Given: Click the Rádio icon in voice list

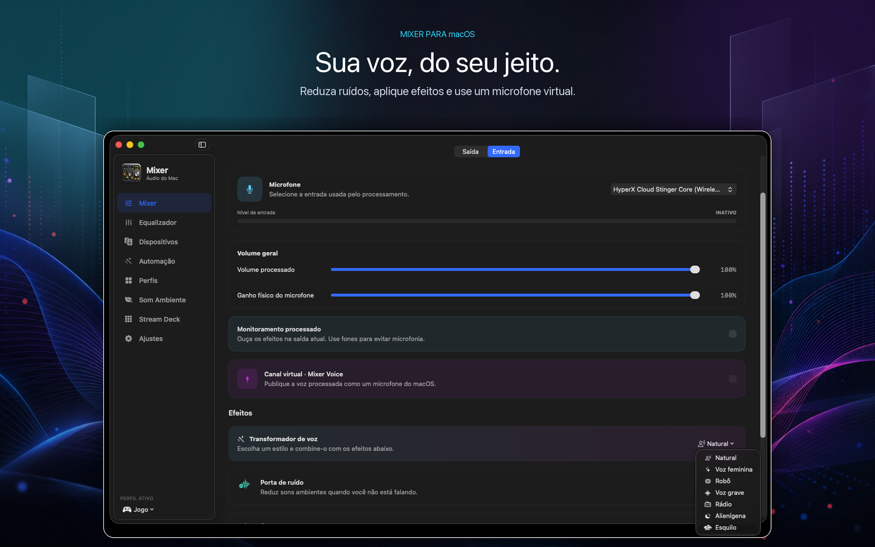Looking at the screenshot, I should (x=708, y=504).
